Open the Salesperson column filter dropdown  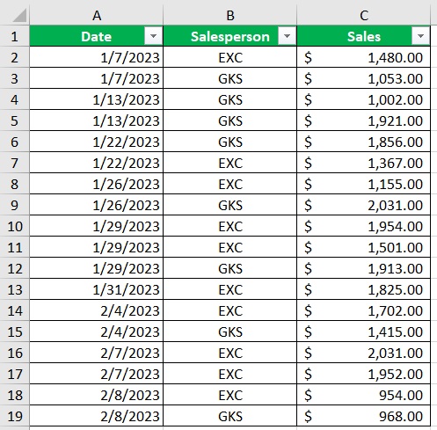pyautogui.click(x=287, y=36)
